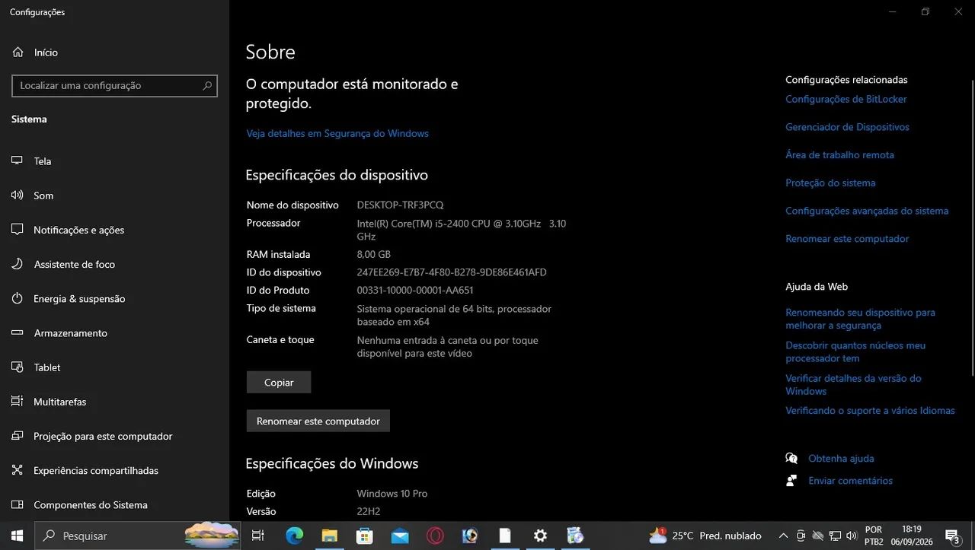Open Task View on taskbar
975x550 pixels.
(257, 536)
